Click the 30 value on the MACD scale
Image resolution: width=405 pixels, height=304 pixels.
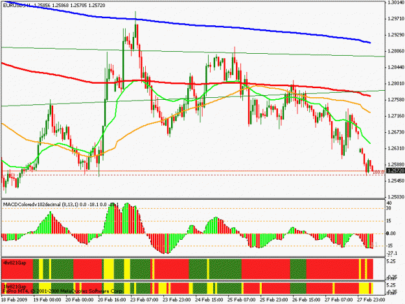coord(389,208)
